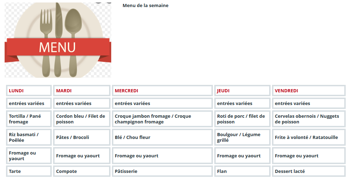351x186 pixels.
Task: Click the 'Riz basmati / Poêlée' cell
Action: click(x=29, y=137)
